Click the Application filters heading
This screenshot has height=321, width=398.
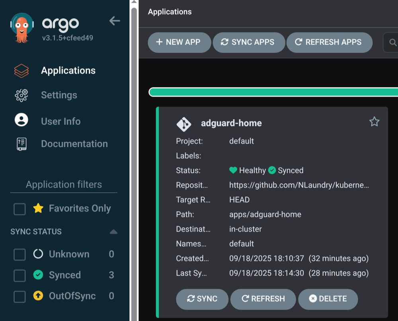[64, 185]
